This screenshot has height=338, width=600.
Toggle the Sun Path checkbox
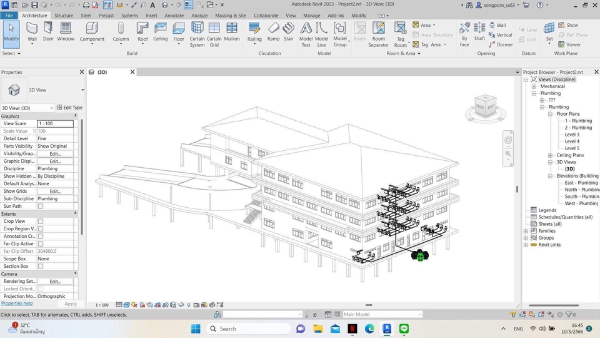pyautogui.click(x=41, y=206)
